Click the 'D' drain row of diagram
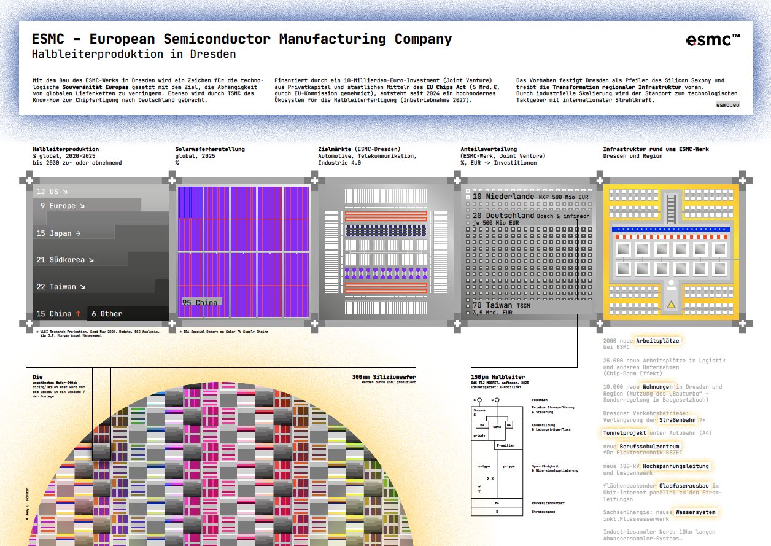Viewport: 771px width, 546px height. (x=497, y=511)
